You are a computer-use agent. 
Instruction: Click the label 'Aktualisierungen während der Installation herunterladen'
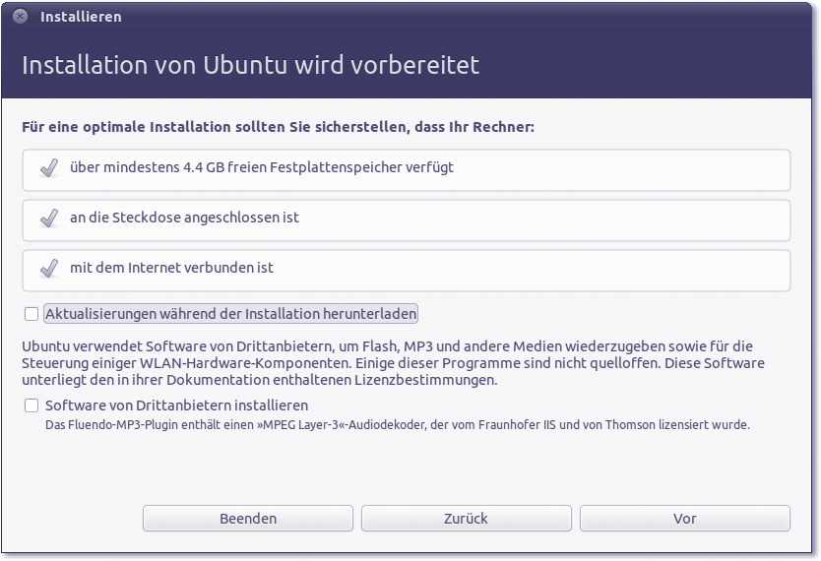point(231,314)
